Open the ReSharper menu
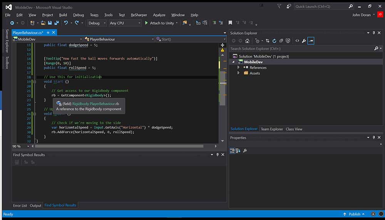Screen dimensions: 385x220 pyautogui.click(x=139, y=15)
